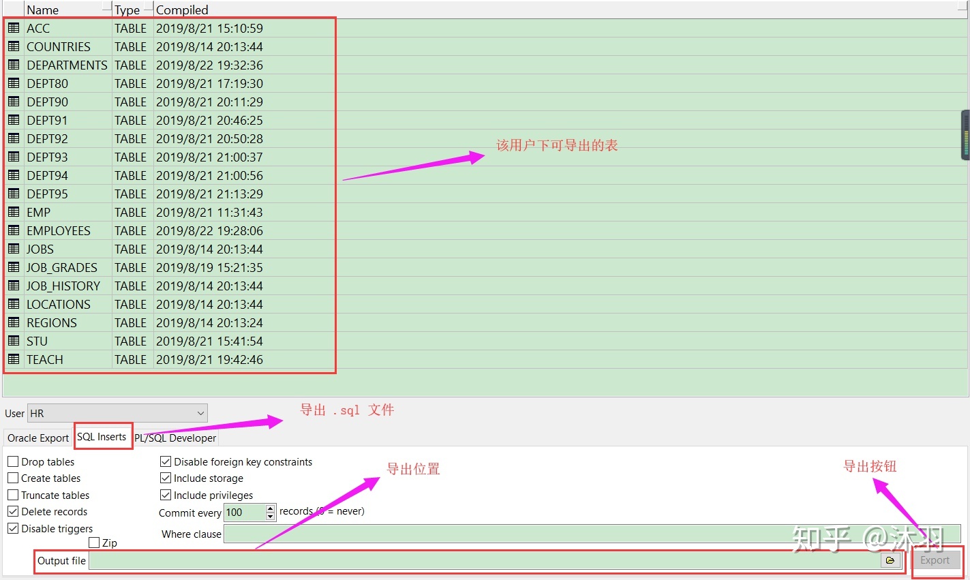Open the User dropdown showing HR

(118, 413)
